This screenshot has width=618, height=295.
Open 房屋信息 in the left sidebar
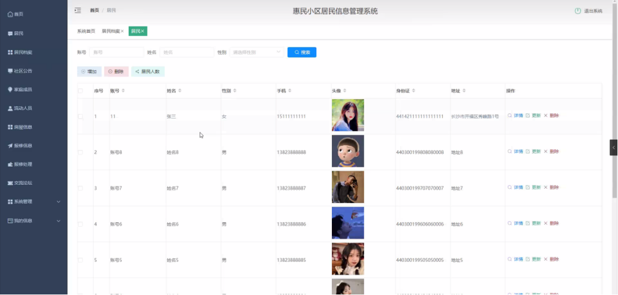tap(20, 127)
